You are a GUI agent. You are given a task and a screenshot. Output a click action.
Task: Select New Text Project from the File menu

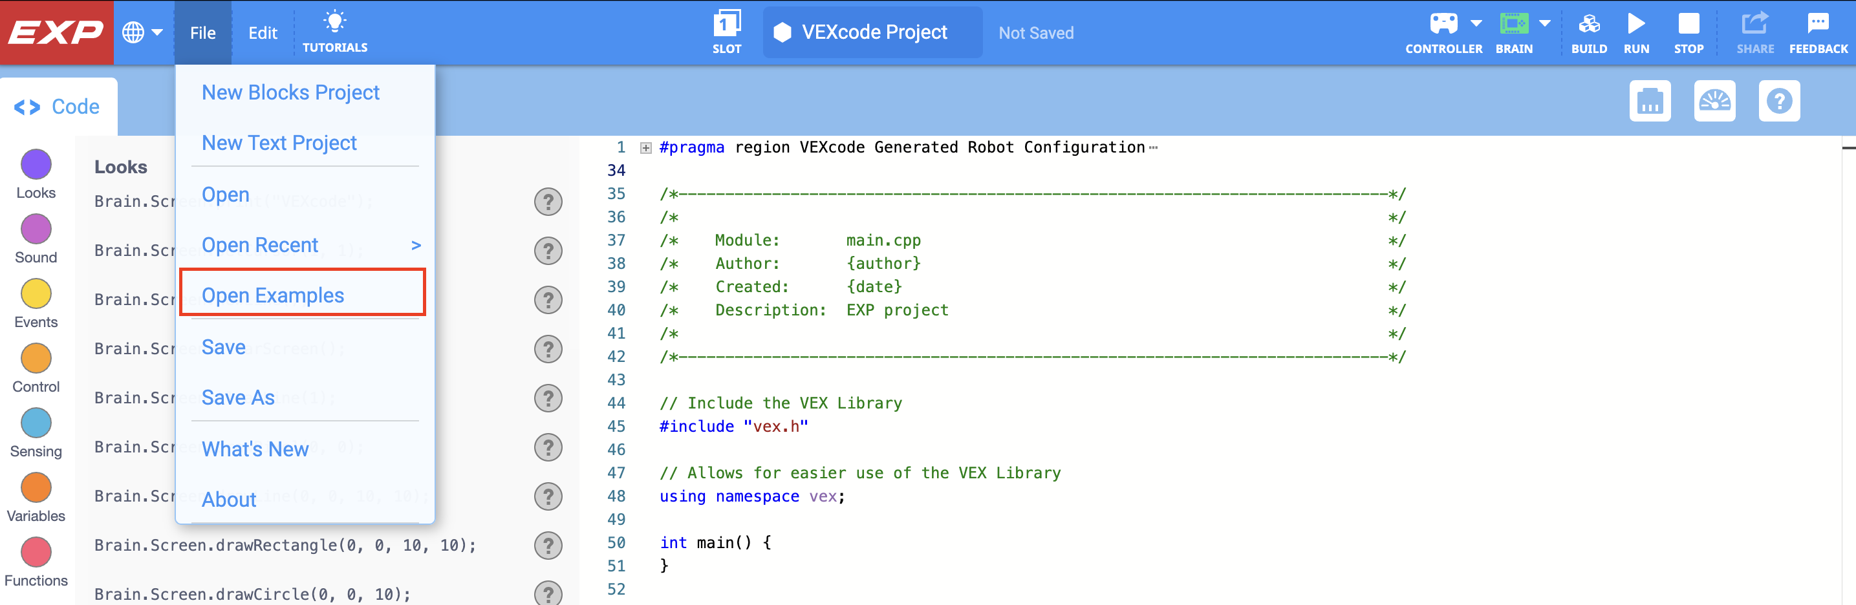point(279,143)
